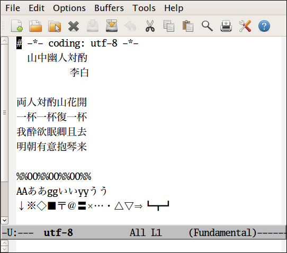Click utf-8 buffer name in mode line
287x253 pixels.
point(58,233)
